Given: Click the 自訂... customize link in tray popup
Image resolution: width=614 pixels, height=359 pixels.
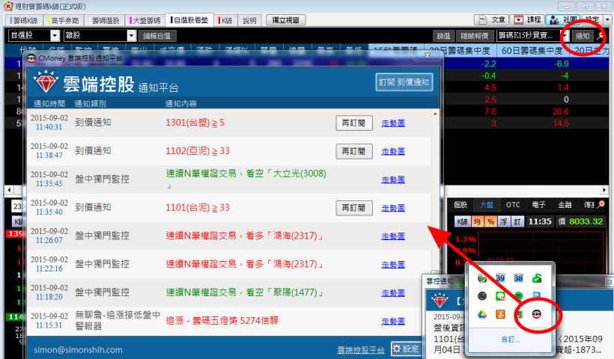Looking at the screenshot, I should (x=511, y=340).
